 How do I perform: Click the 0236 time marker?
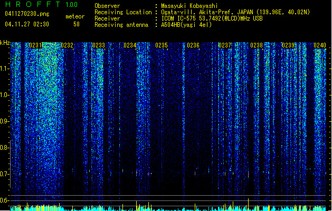pyautogui.click(x=193, y=45)
